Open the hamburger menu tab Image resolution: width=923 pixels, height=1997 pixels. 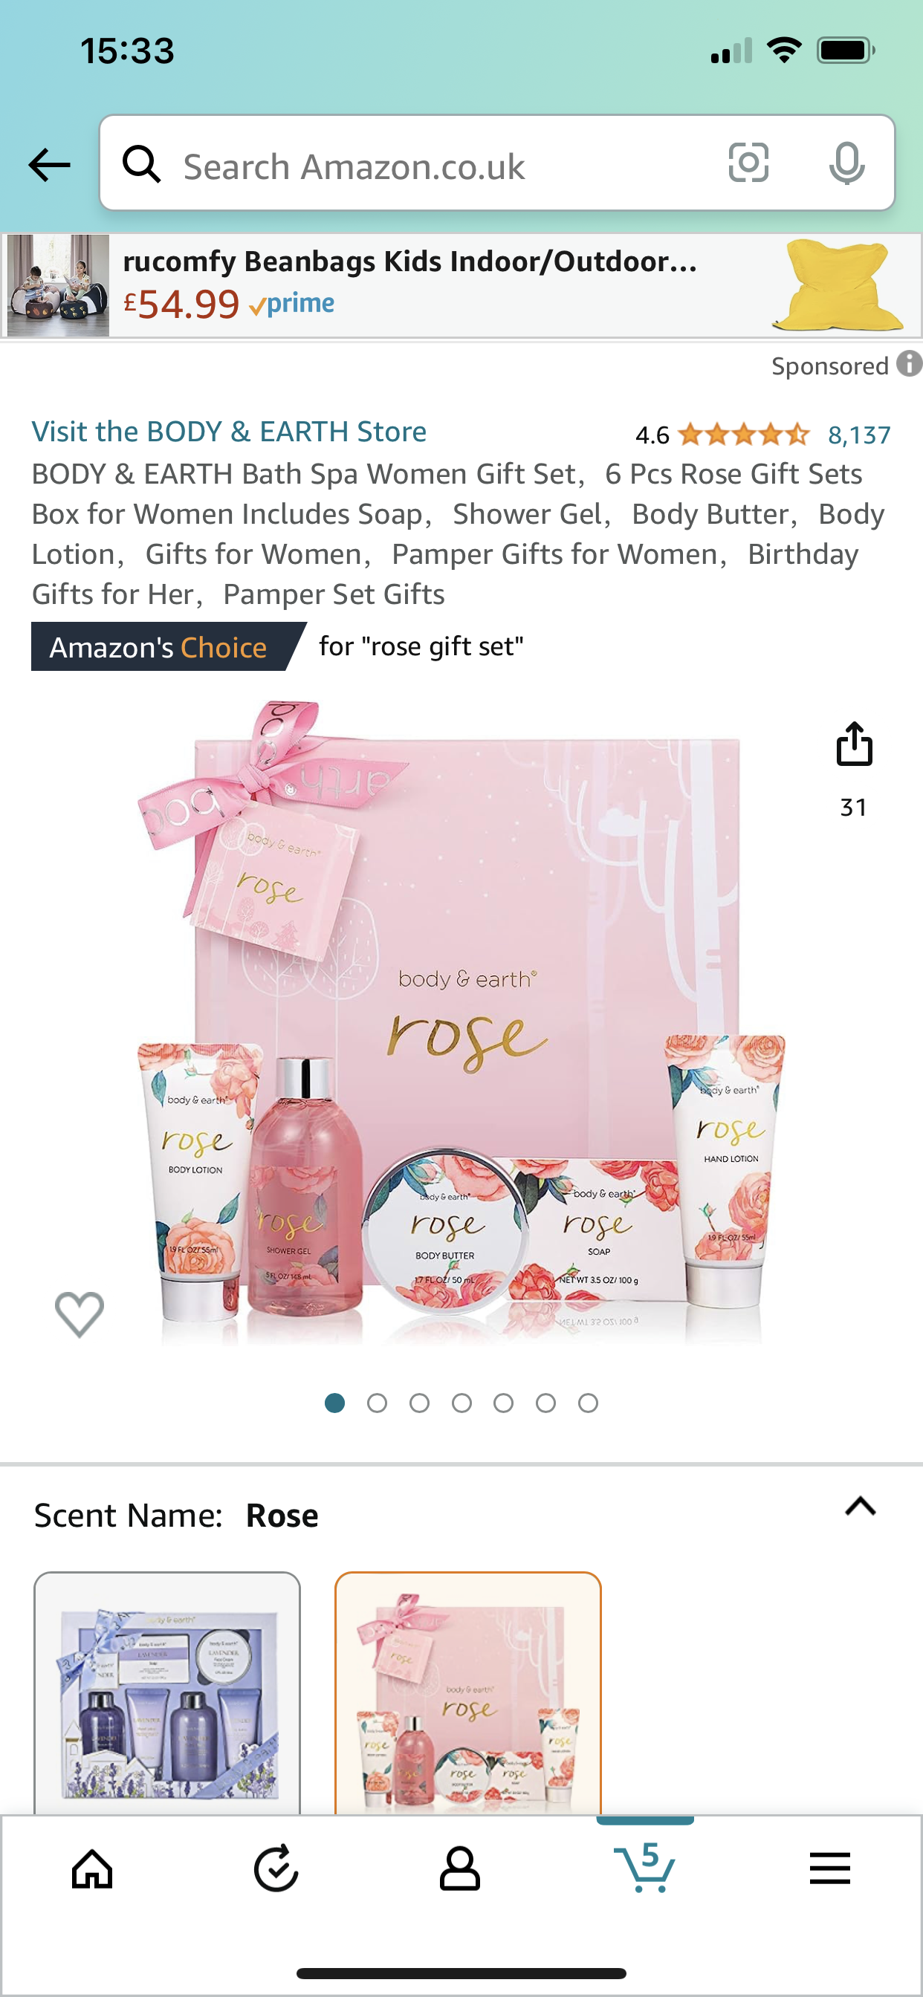point(830,1868)
